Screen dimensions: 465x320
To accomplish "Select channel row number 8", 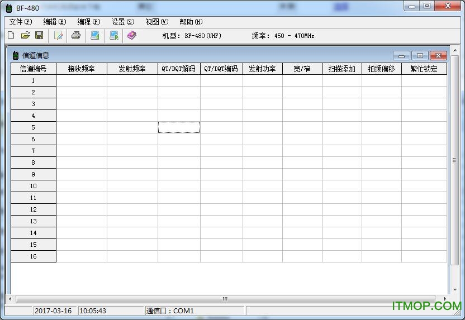I will click(34, 163).
